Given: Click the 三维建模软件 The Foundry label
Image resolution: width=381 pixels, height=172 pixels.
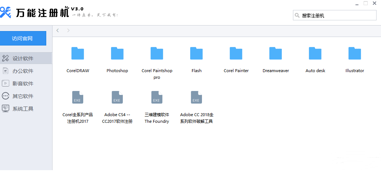Looking at the screenshot, I should coord(157,118).
